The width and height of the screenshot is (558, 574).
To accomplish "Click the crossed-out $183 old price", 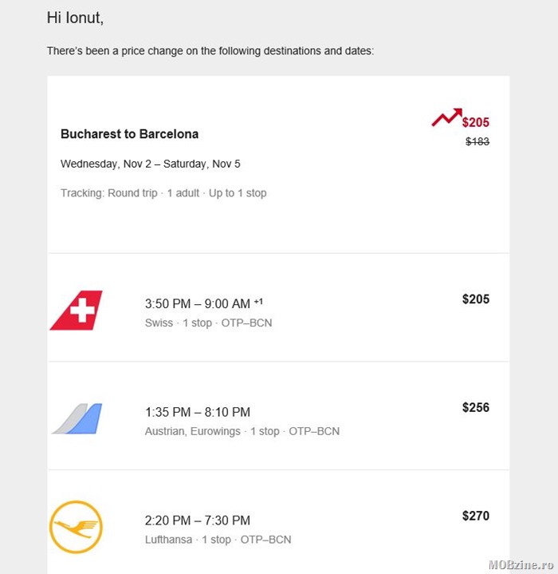I will 477,141.
